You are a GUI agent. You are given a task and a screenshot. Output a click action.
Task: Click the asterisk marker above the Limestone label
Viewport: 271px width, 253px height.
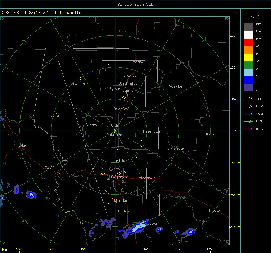(57, 113)
